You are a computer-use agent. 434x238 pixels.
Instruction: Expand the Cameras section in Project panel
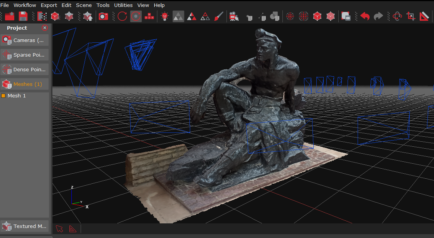[25, 40]
